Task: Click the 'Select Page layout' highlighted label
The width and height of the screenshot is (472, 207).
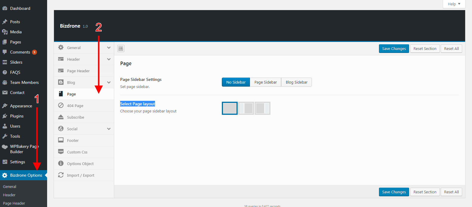Action: (x=138, y=104)
